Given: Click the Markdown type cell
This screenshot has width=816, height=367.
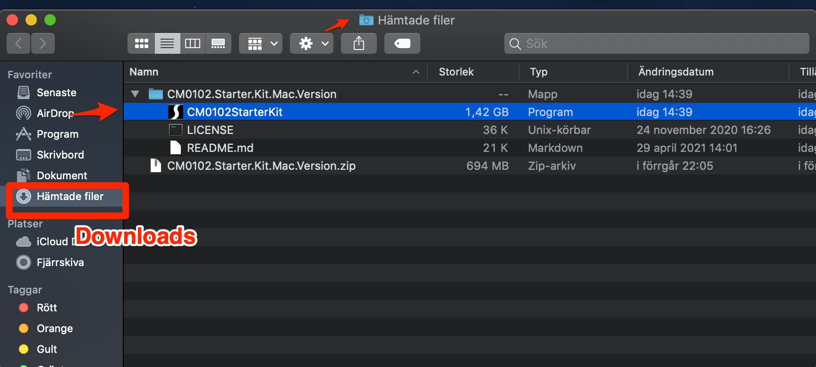Looking at the screenshot, I should pos(555,148).
